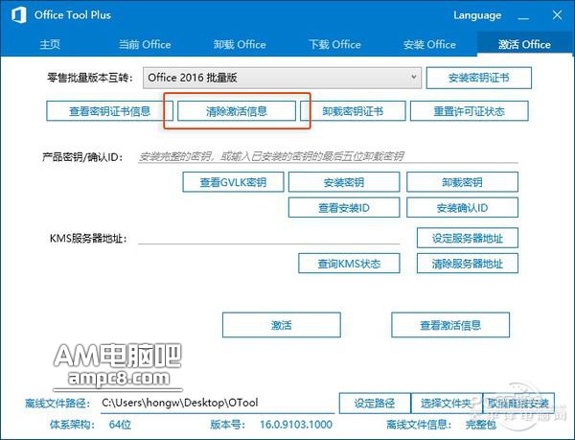Click 取消离线安装 button

[x=518, y=404]
